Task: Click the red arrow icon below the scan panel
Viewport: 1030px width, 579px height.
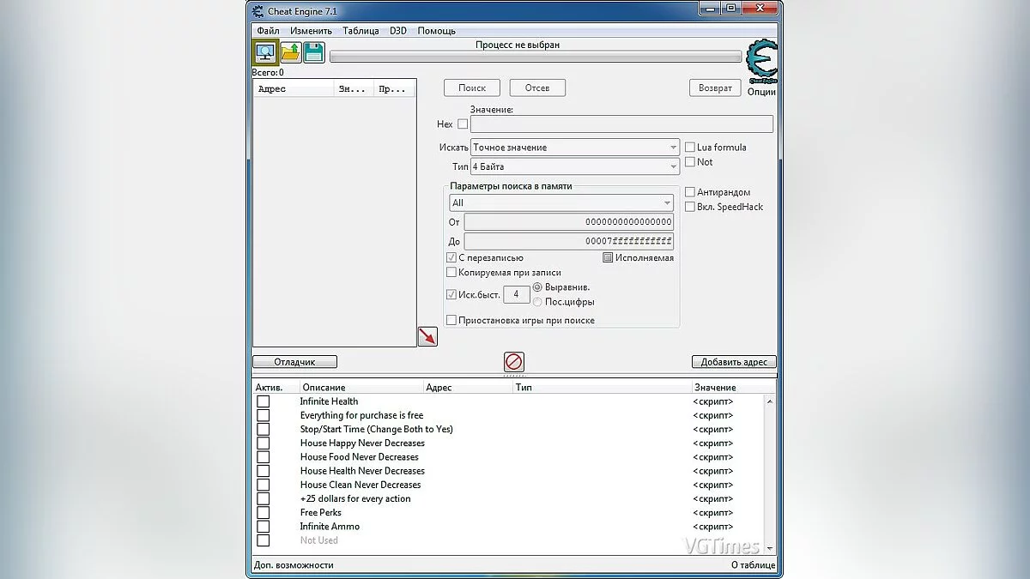Action: pyautogui.click(x=427, y=336)
